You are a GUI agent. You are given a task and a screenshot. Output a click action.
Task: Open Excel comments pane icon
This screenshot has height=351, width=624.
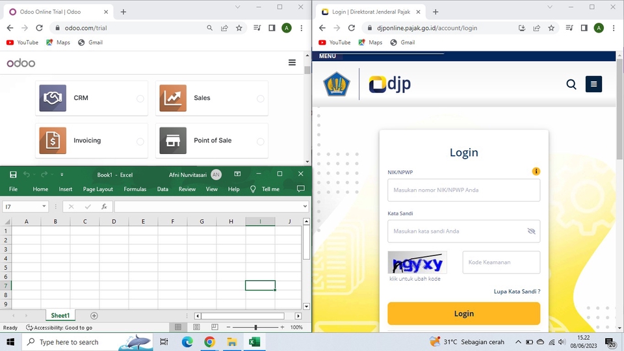point(301,188)
